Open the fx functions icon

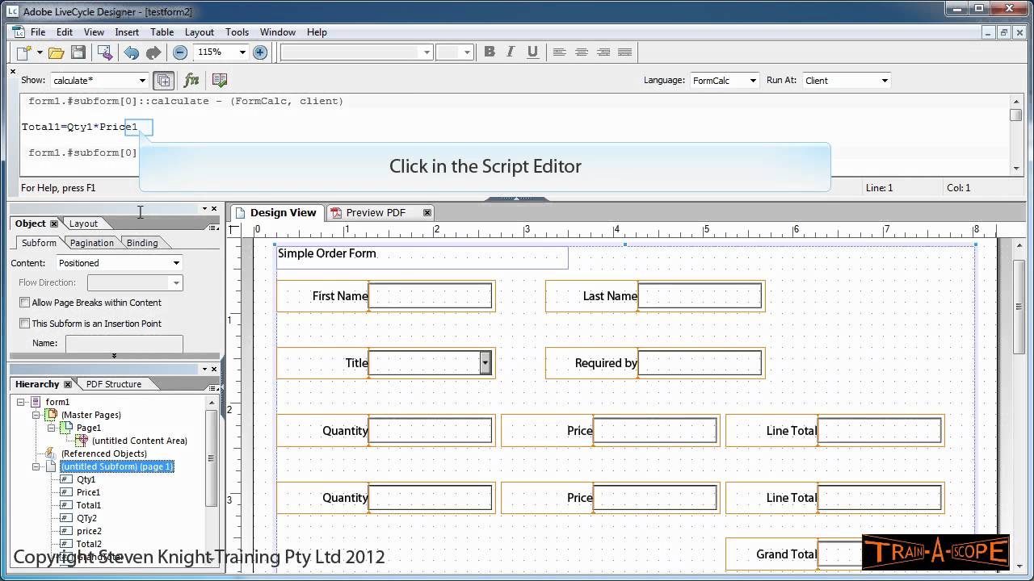coord(191,80)
